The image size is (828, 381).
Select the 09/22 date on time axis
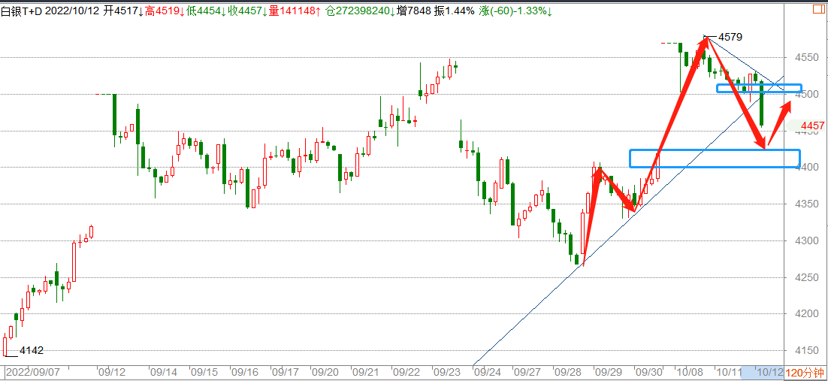pyautogui.click(x=406, y=372)
